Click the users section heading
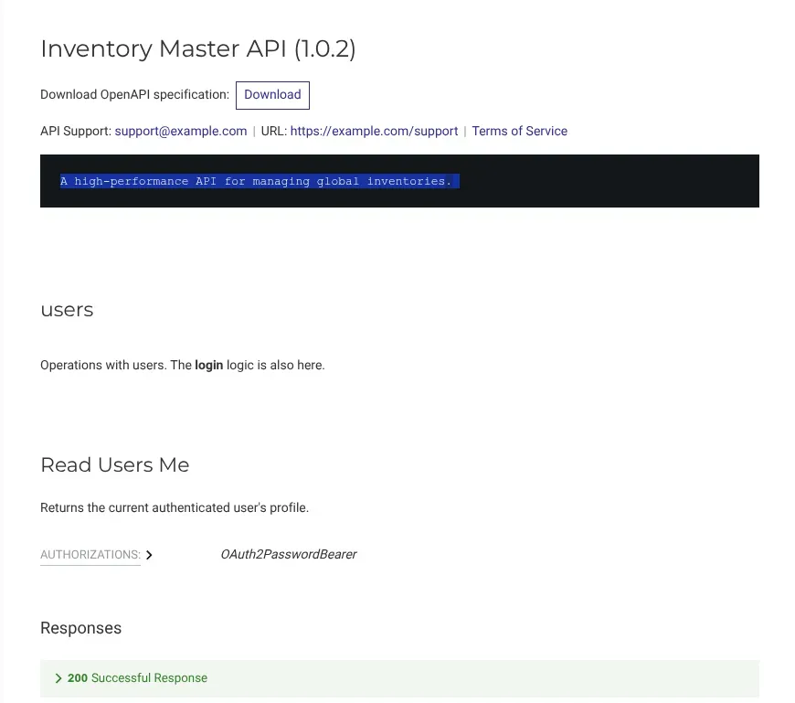The width and height of the screenshot is (795, 703). pyautogui.click(x=67, y=310)
